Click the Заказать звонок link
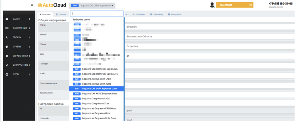 276,7
